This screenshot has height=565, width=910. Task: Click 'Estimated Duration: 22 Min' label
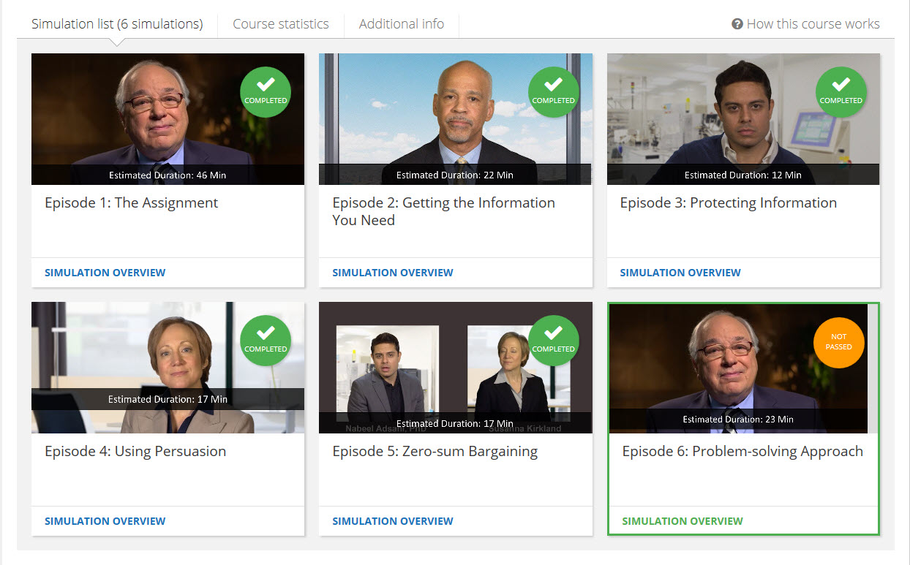pos(455,175)
